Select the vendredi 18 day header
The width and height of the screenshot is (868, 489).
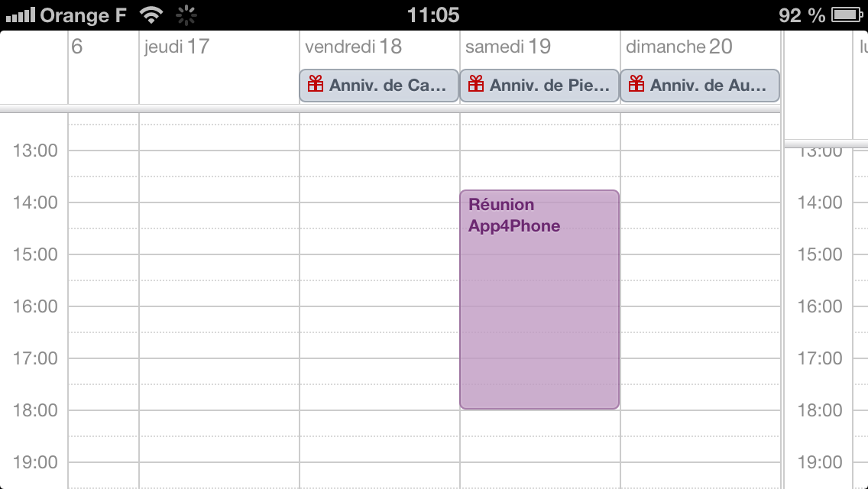(x=353, y=47)
